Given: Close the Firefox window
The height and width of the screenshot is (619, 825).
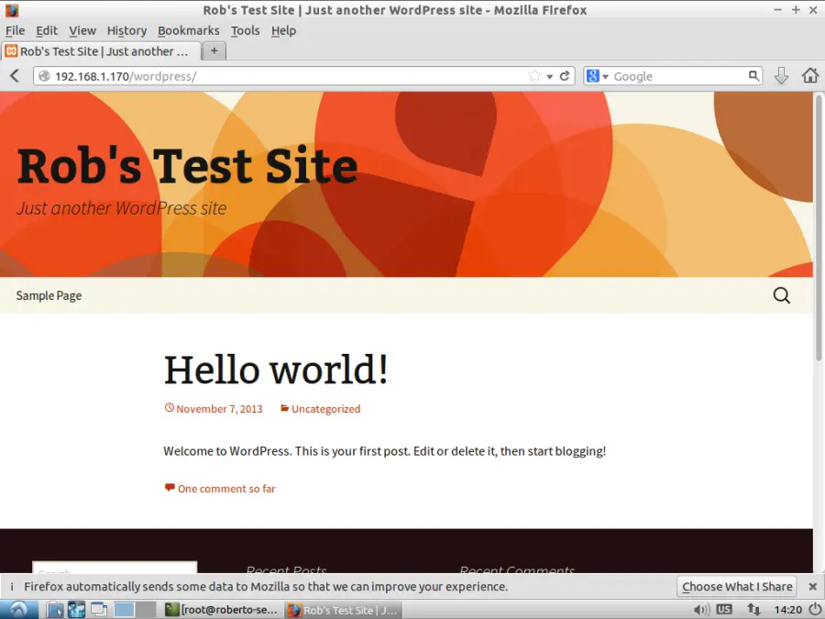Looking at the screenshot, I should (x=813, y=10).
